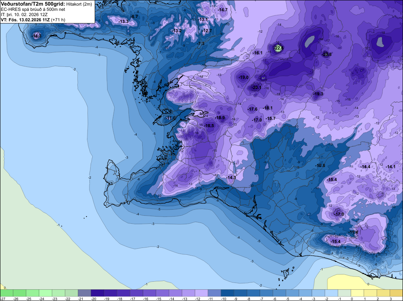Select the -23 color swatch in legend
Viewport: 403px width, 301px height.
coord(58,293)
